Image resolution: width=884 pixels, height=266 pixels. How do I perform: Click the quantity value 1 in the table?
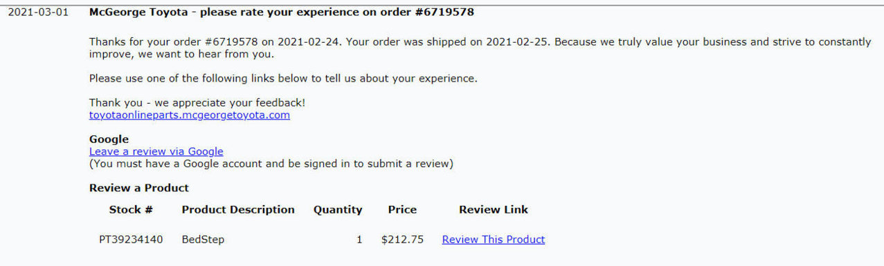point(359,240)
